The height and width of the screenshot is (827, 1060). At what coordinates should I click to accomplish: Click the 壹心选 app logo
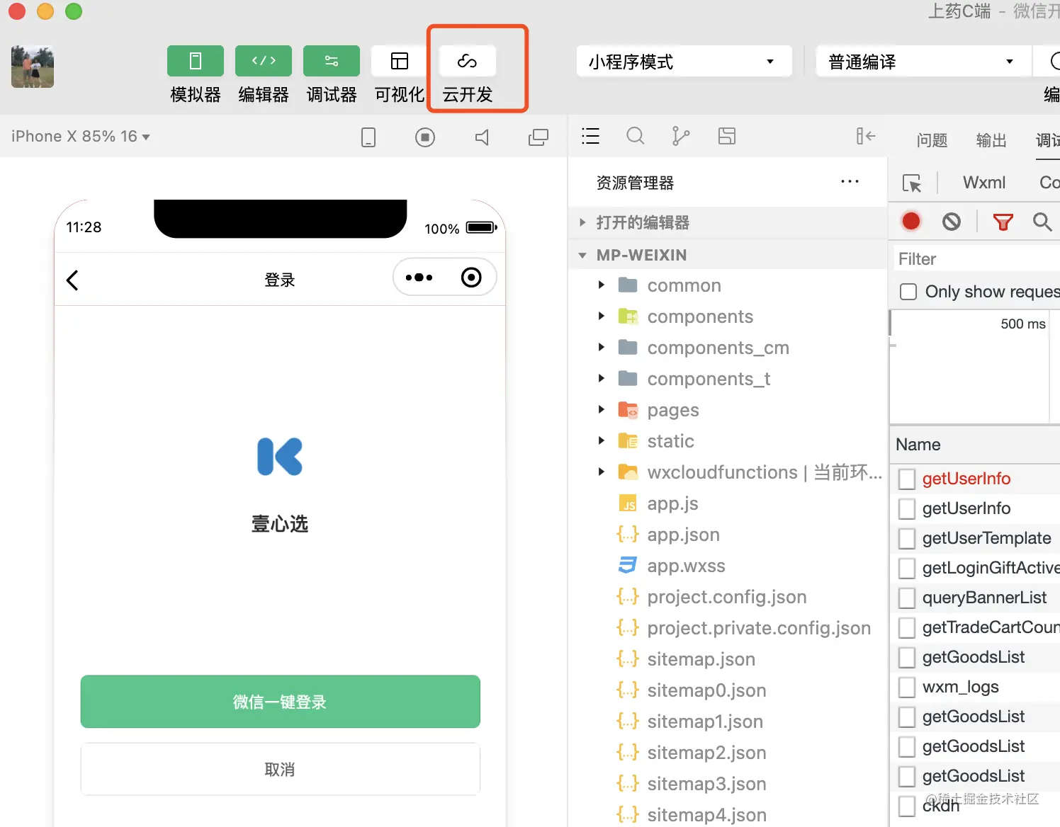click(280, 457)
